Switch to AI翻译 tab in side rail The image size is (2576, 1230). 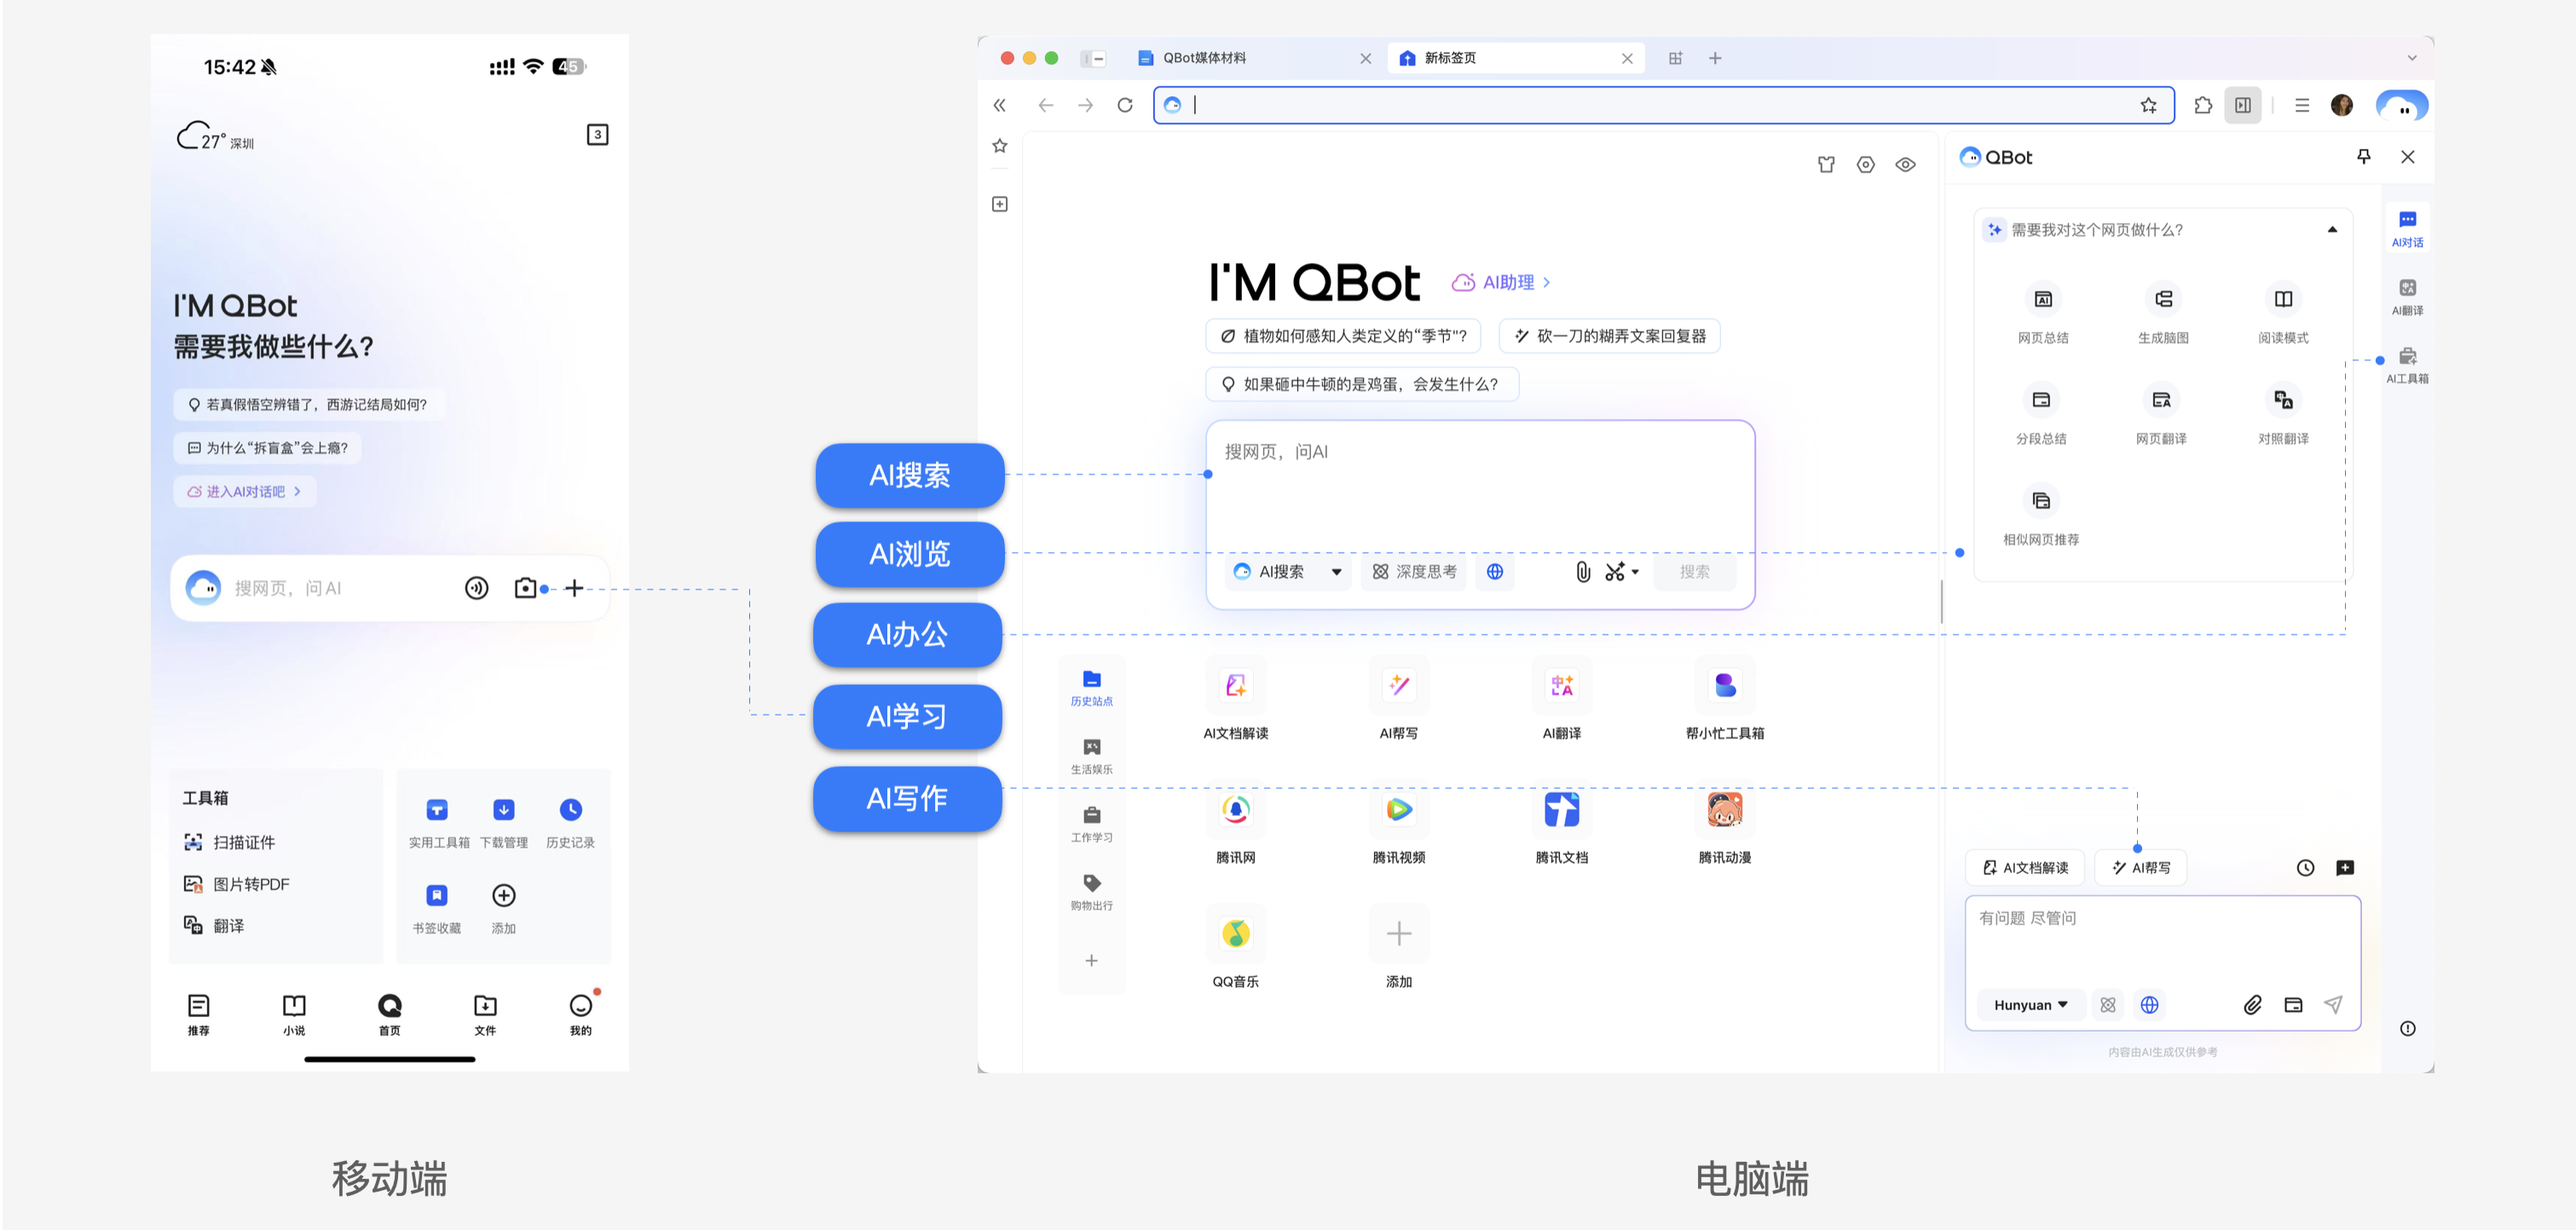(2406, 296)
